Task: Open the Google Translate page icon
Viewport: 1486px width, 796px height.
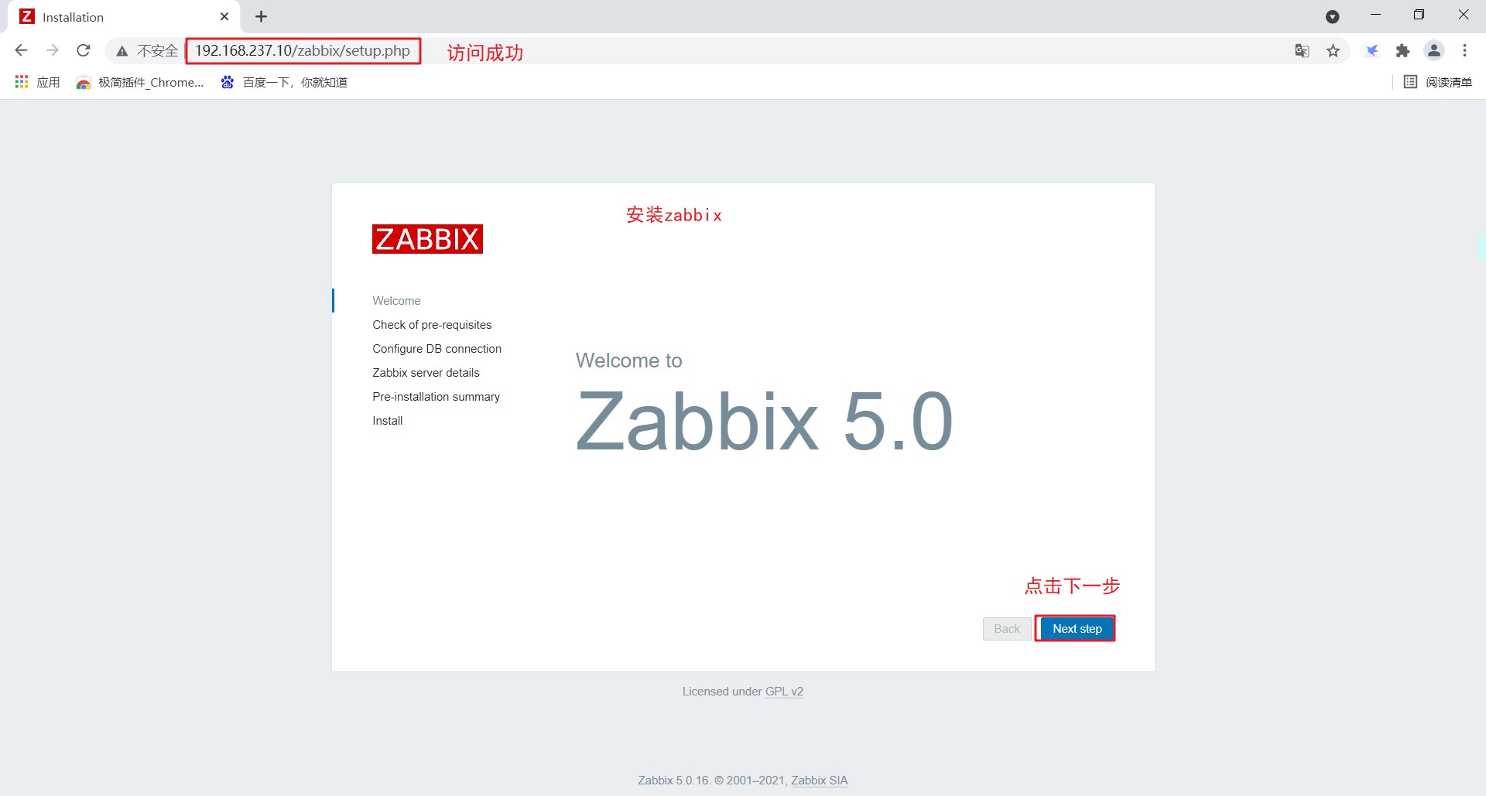Action: 1302,51
